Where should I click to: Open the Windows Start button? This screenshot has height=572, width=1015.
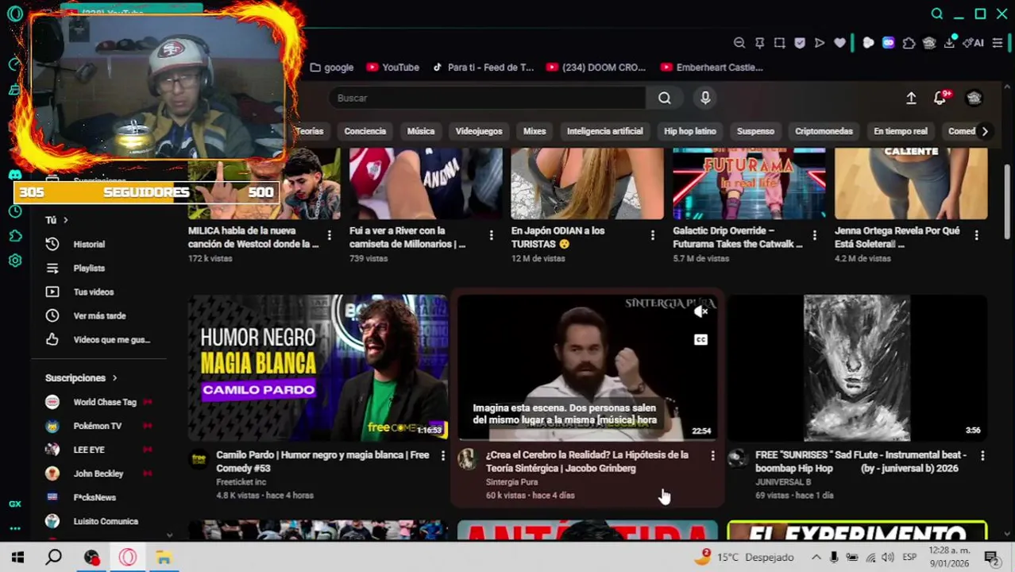[x=17, y=558]
